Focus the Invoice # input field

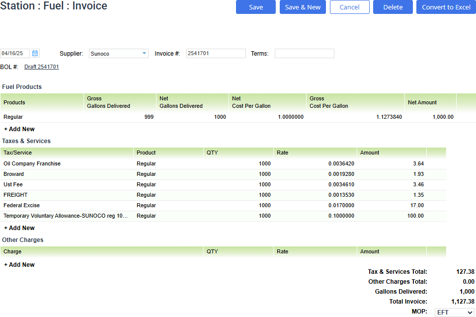[x=216, y=53]
